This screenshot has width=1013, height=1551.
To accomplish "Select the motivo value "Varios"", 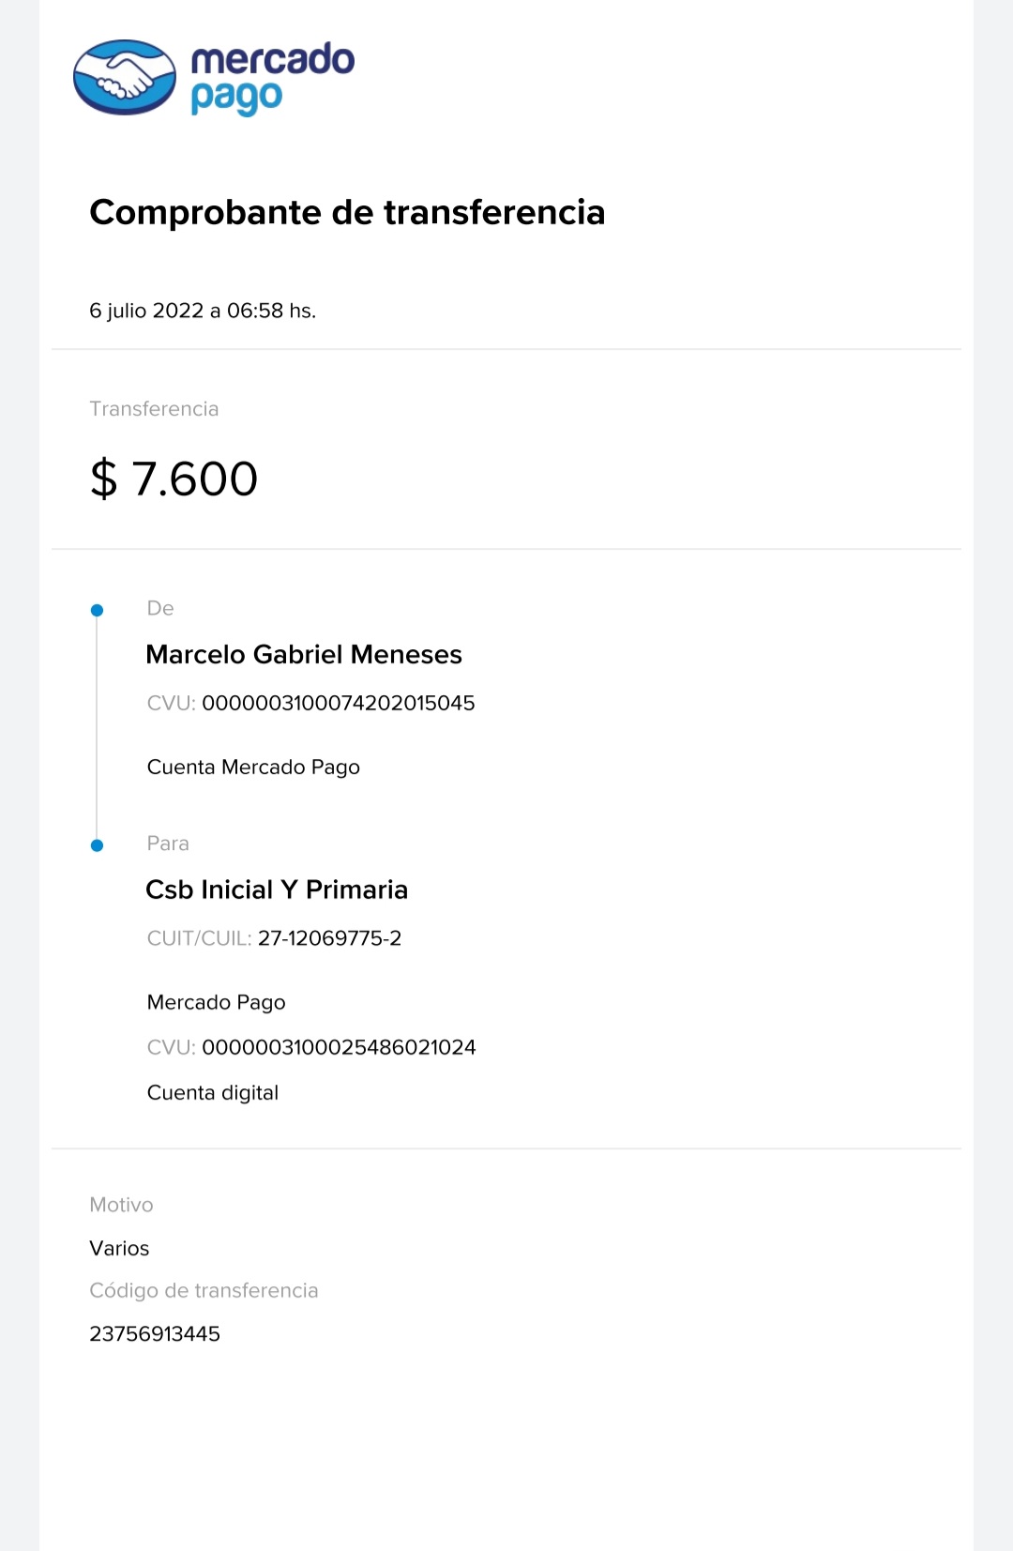I will pos(119,1249).
